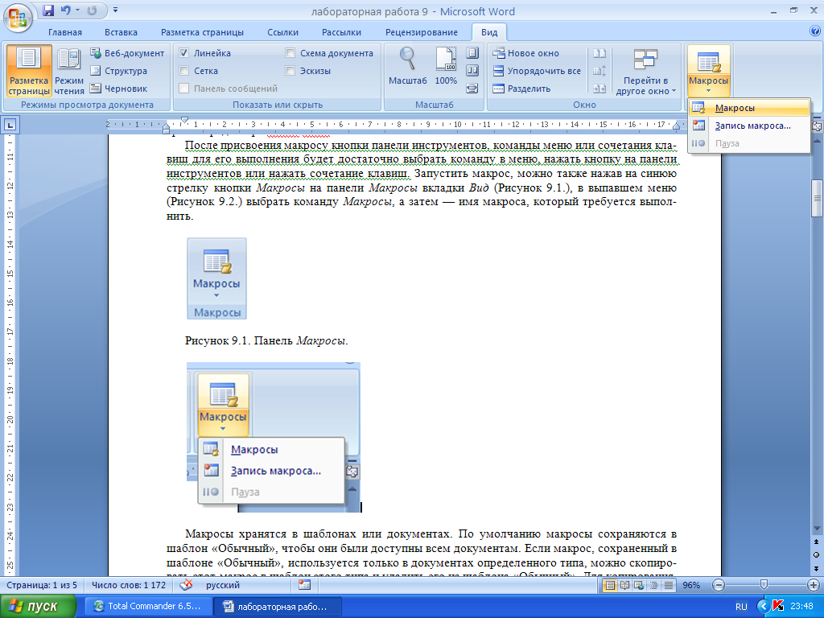Select draft view in status bar
824x618 pixels.
(668, 585)
